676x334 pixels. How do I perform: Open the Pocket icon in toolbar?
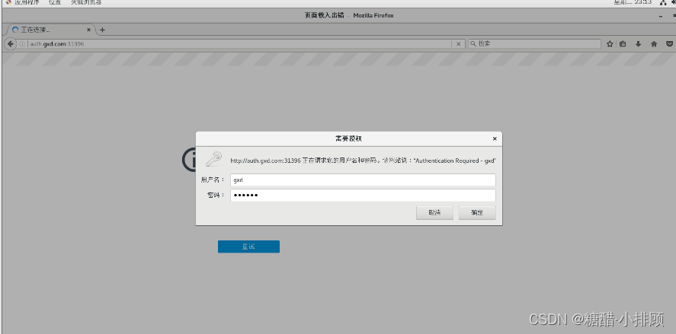point(670,44)
